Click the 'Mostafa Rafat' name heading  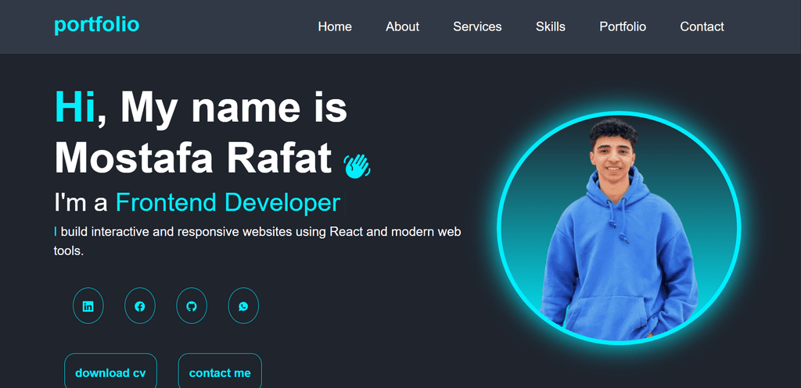193,158
